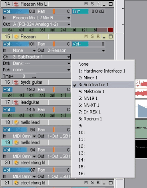The image size is (147, 188).
Task: Click MIDI icon on track 20 steel string
Action: coord(16,163)
